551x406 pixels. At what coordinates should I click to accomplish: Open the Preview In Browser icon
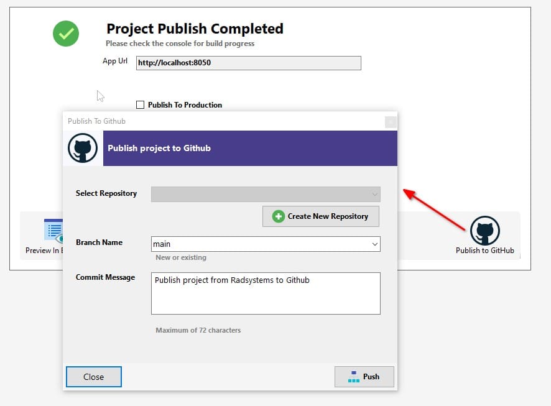53,231
